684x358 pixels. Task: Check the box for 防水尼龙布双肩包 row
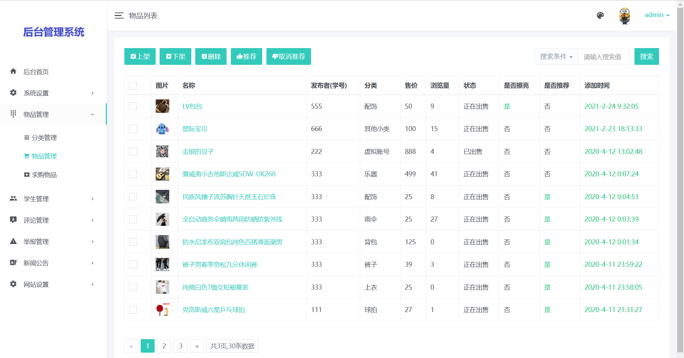133,242
